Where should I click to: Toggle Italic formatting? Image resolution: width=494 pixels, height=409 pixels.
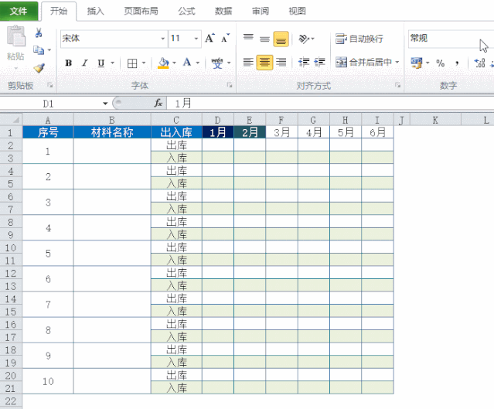tap(84, 63)
